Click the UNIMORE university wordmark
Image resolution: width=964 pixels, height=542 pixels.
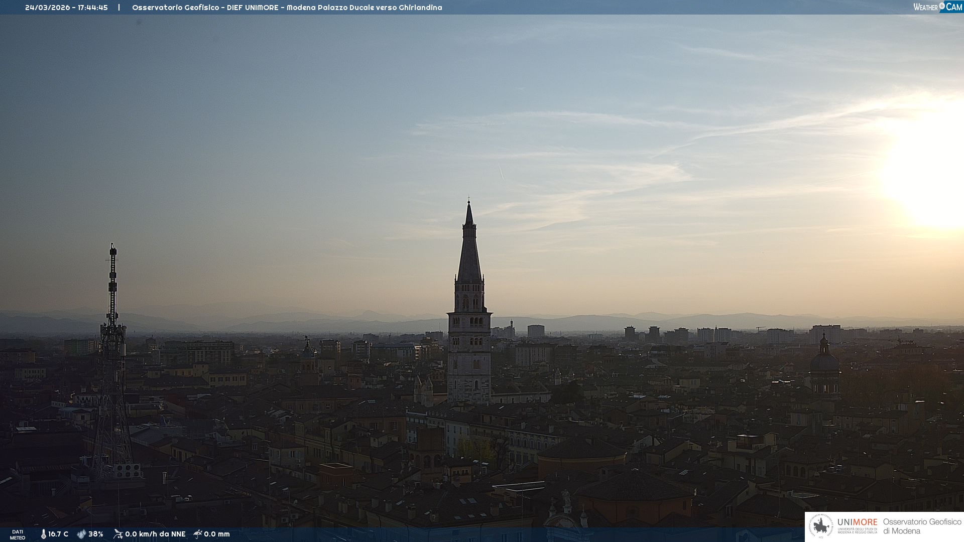tap(857, 522)
